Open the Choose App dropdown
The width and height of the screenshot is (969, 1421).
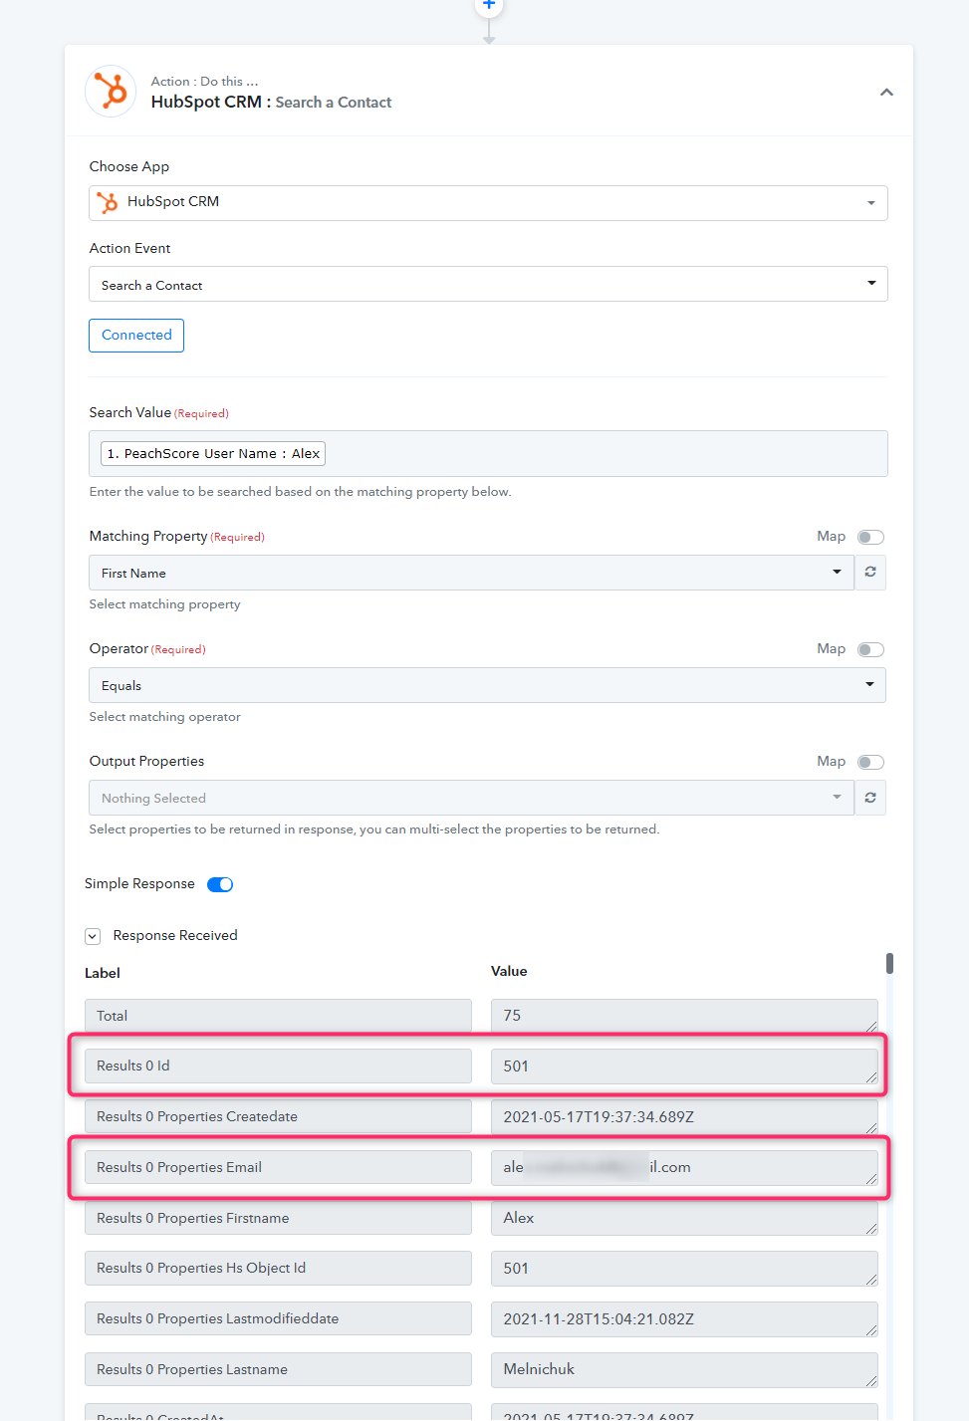(x=488, y=203)
